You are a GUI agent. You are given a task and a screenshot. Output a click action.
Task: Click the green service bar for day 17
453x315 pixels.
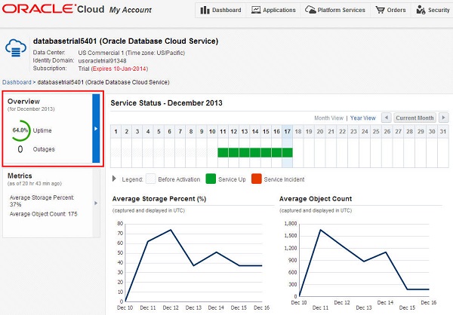[287, 152]
